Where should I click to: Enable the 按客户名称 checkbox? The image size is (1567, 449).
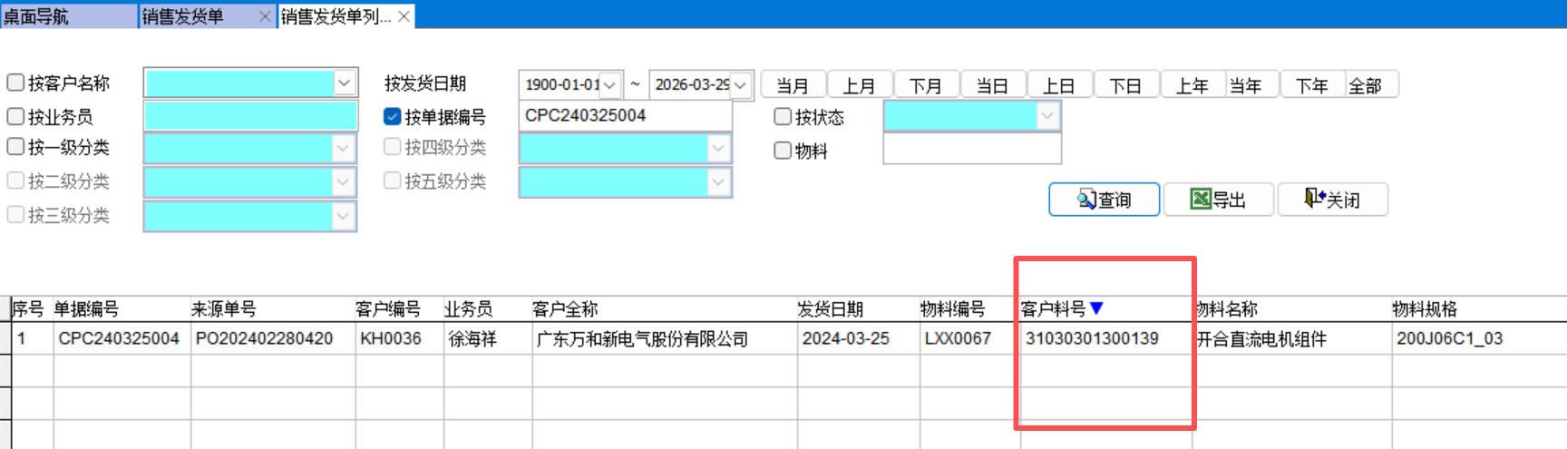coord(15,83)
